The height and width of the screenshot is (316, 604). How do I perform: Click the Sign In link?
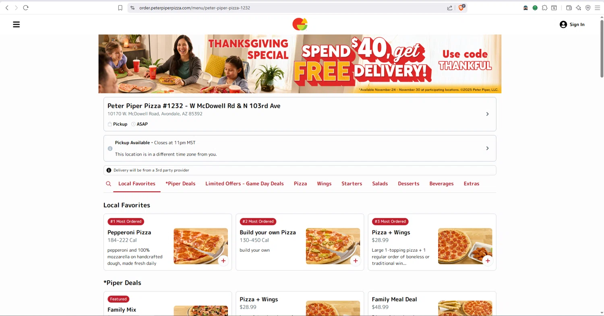[x=577, y=25]
